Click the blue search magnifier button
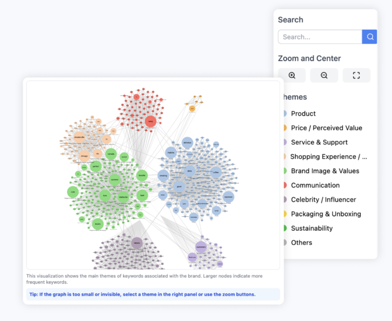 coord(370,37)
